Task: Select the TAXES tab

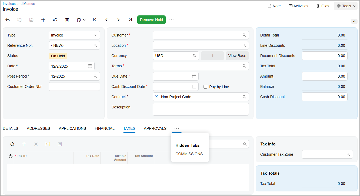Action: 129,128
